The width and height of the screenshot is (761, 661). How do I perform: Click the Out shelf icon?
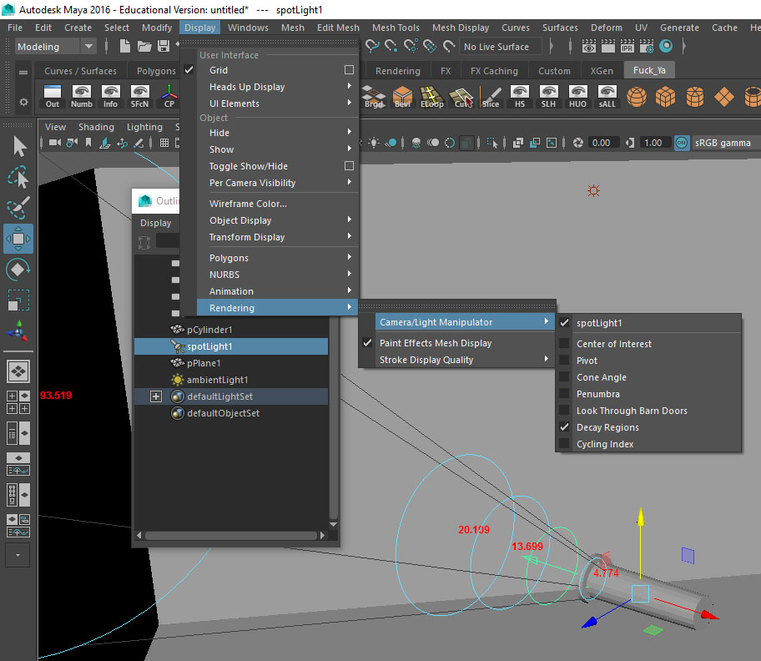[x=53, y=96]
